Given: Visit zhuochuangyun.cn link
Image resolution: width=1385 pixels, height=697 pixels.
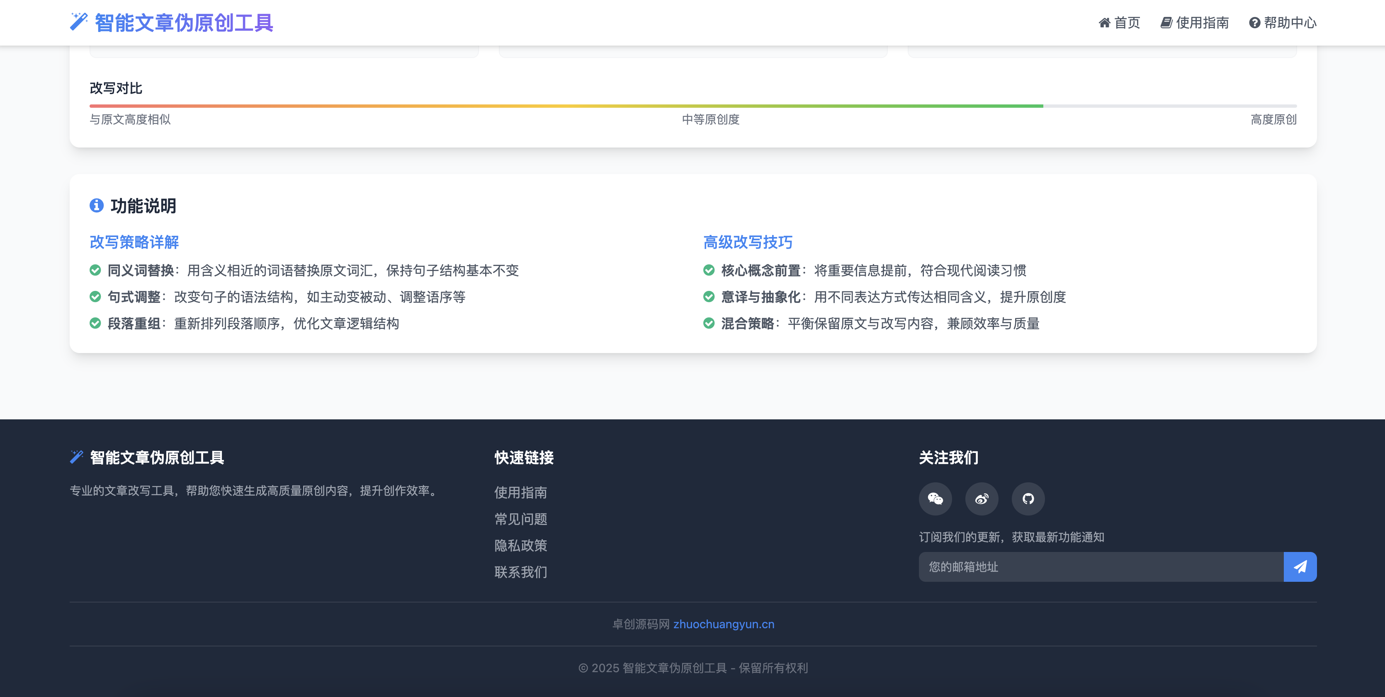Looking at the screenshot, I should (x=723, y=624).
